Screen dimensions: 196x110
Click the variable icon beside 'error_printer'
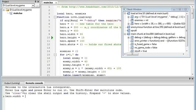click(x=132, y=41)
